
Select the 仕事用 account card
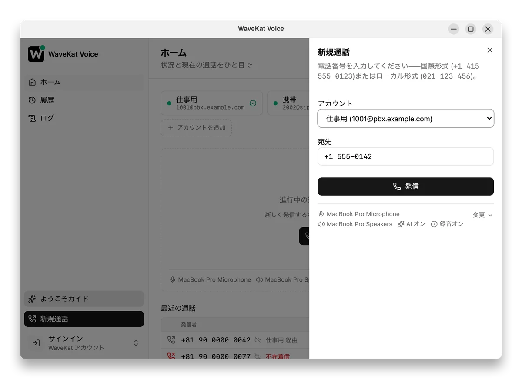[x=211, y=103]
